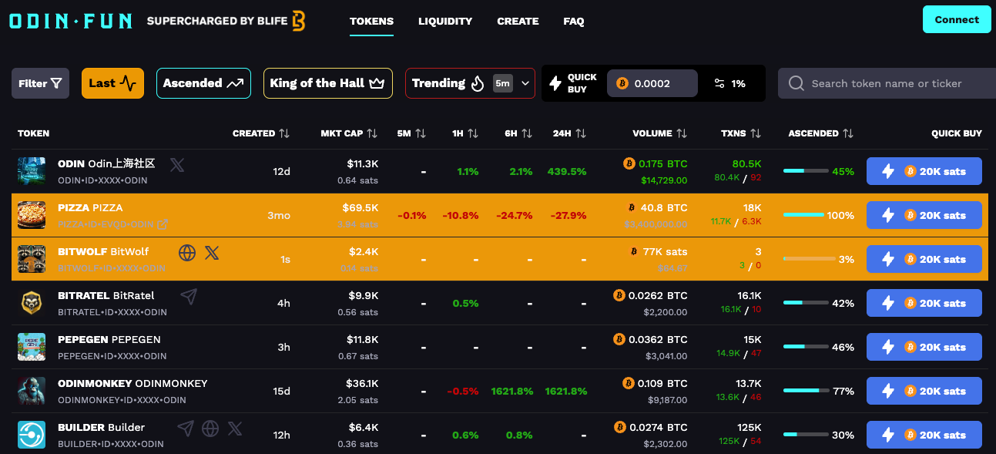The width and height of the screenshot is (996, 454).
Task: Click the BITWOLF token image
Action: (x=32, y=259)
